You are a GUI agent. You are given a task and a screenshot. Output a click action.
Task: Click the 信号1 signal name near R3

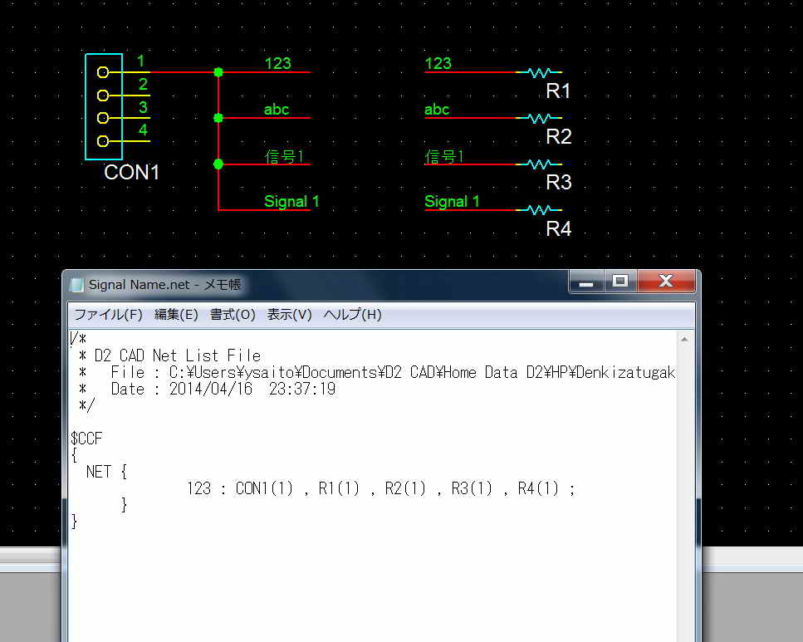point(444,156)
